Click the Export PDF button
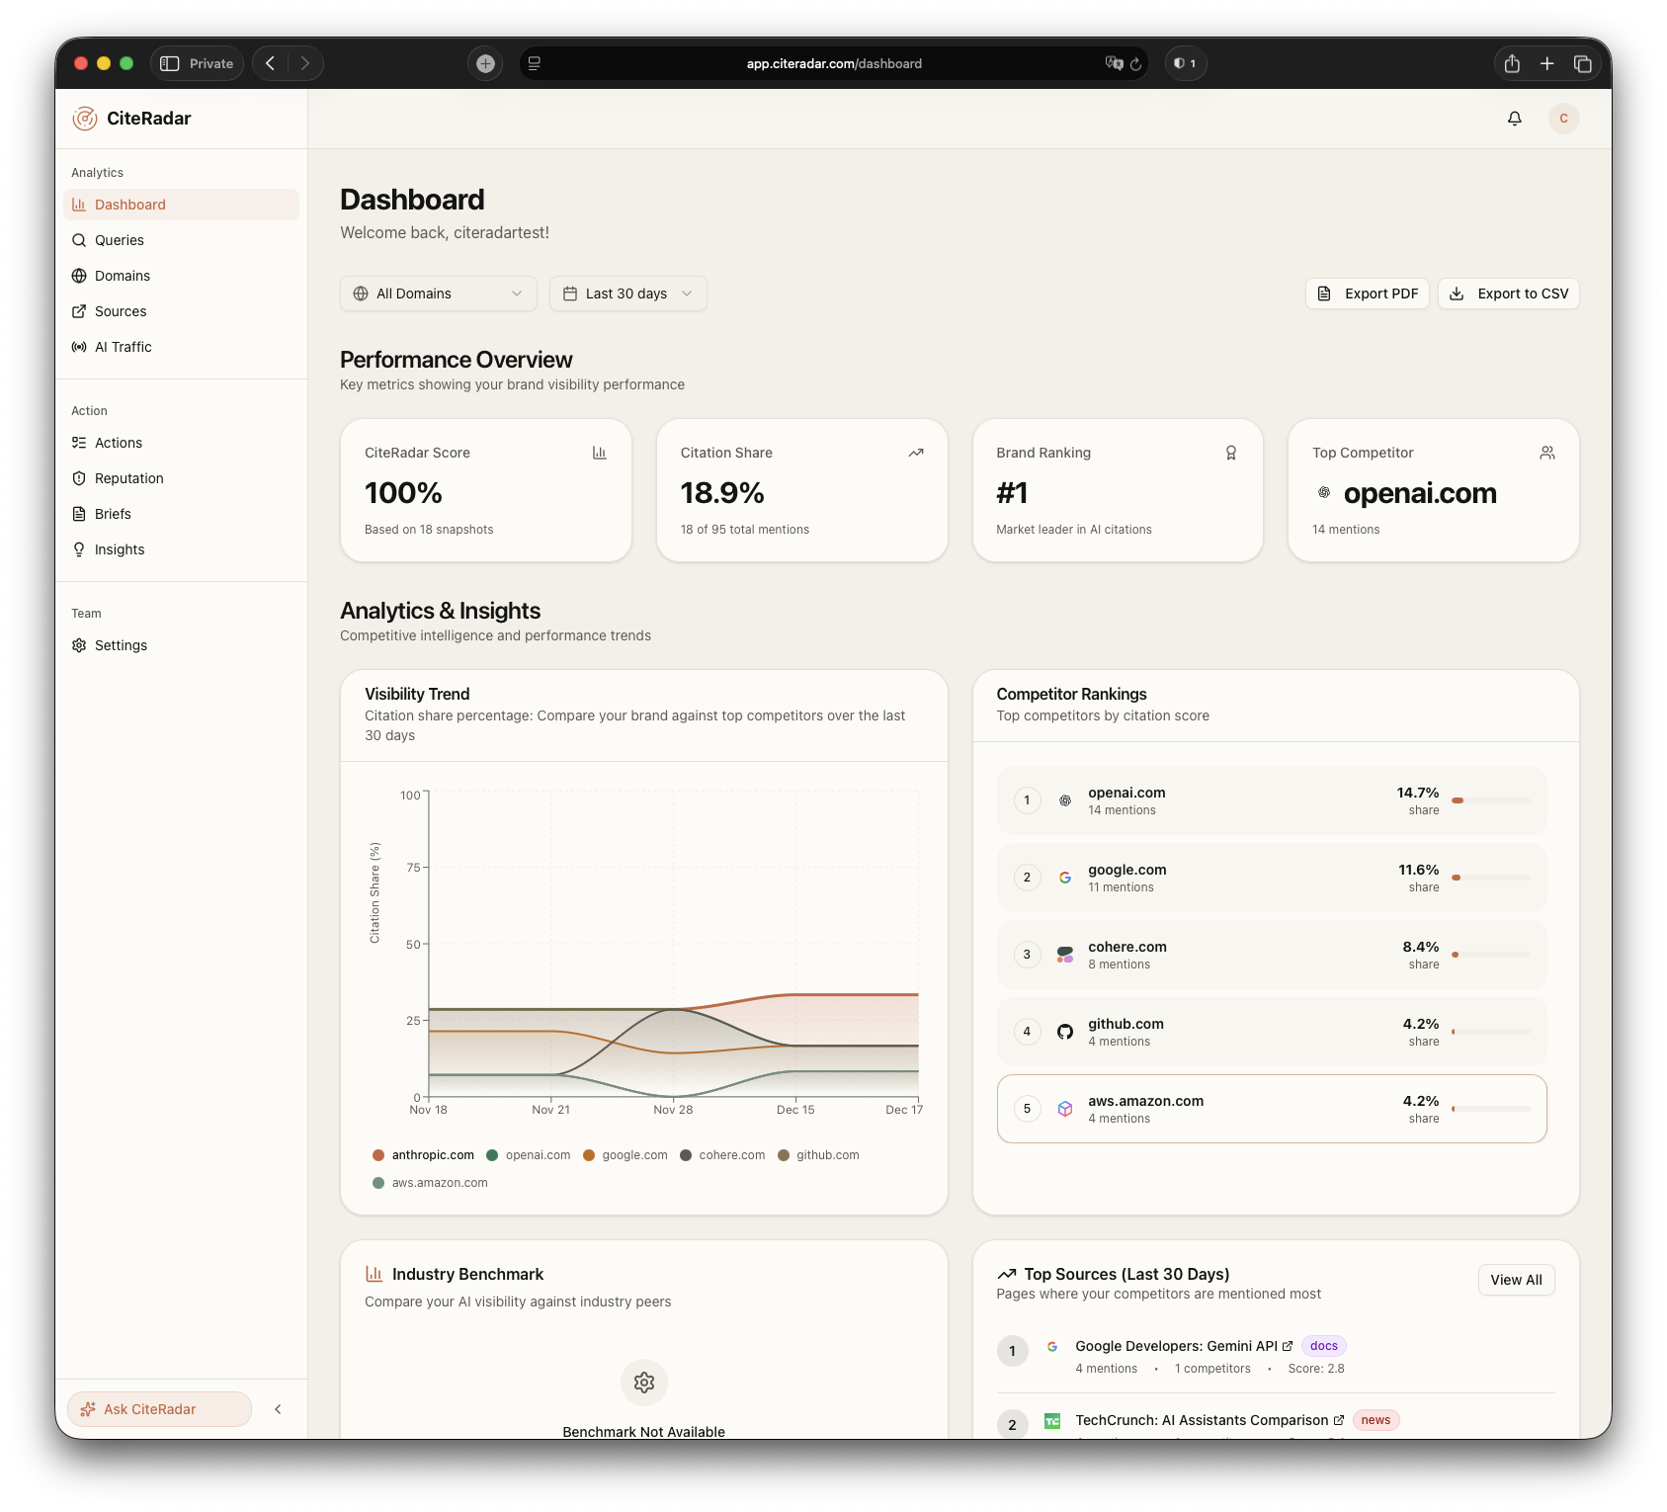Screen dimensions: 1667x1512 [1367, 294]
